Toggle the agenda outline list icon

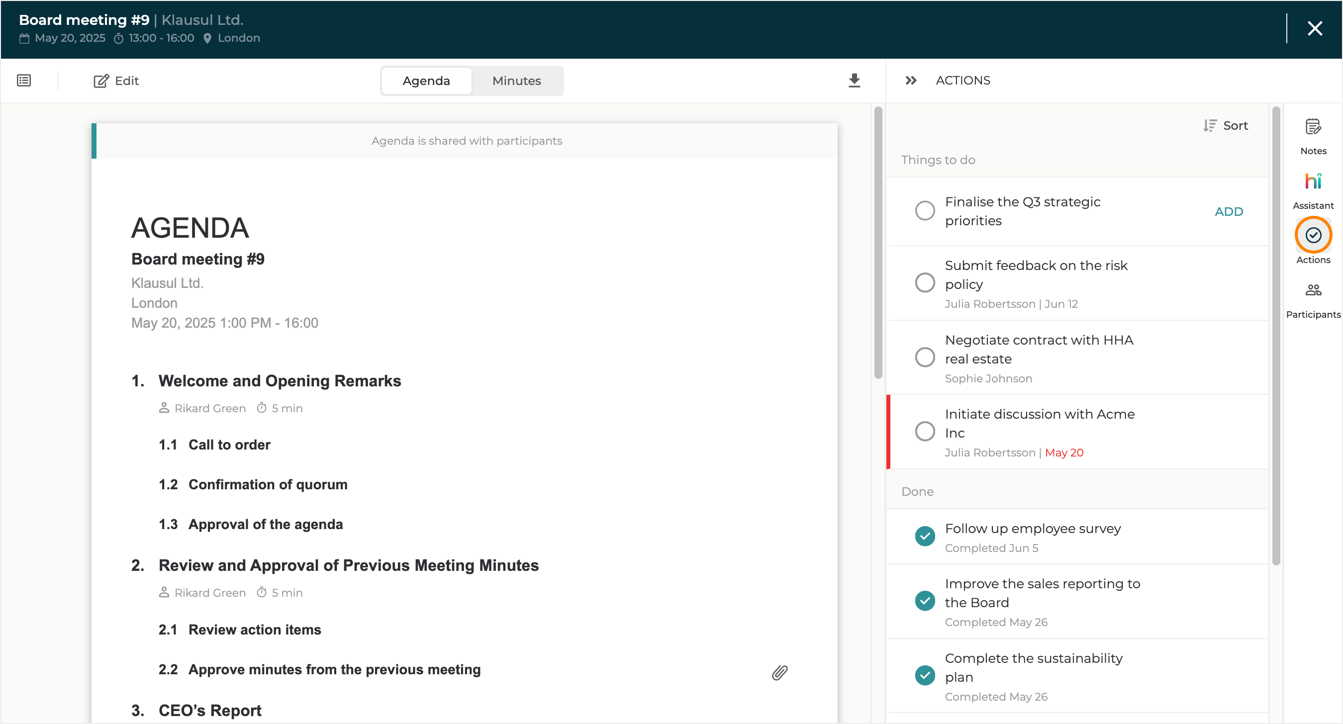point(24,80)
